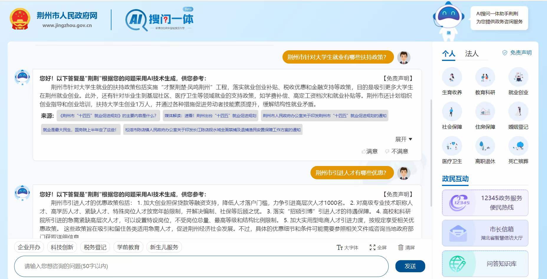Open the 死亡殡葬 service icon
This screenshot has height=279, width=547.
tap(518, 146)
